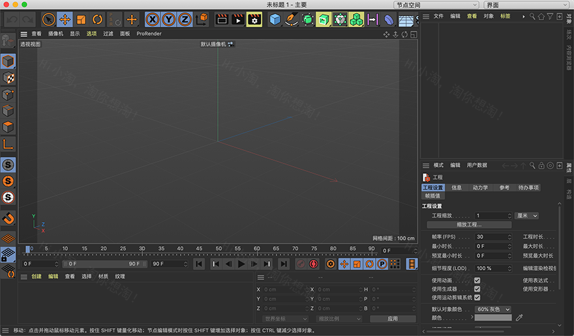Go to end of animation

pos(284,264)
